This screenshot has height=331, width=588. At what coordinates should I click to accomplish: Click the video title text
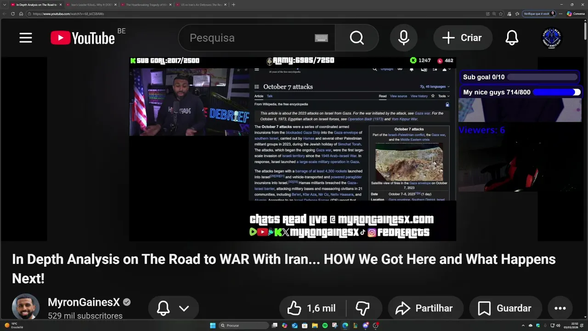pos(284,268)
